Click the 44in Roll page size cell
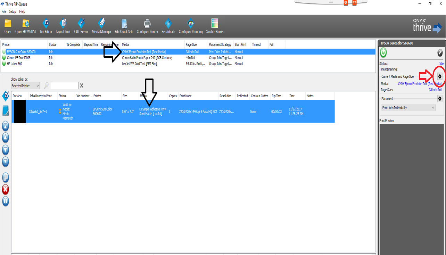Screen dimensions: 446x255 pos(191,58)
